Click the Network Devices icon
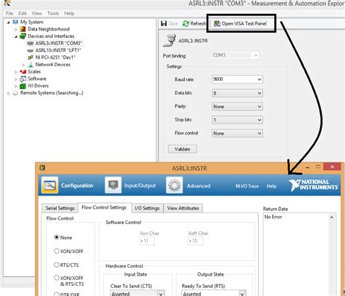The image size is (345, 296). tap(31, 65)
